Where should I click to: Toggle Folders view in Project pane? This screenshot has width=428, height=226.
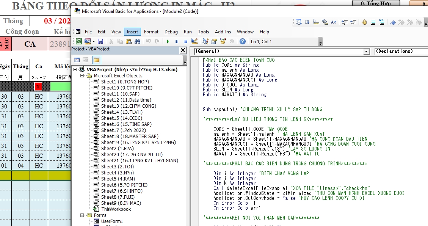(x=97, y=60)
